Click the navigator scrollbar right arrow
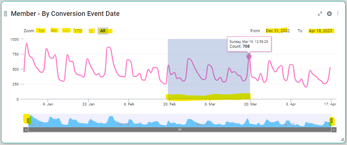Image resolution: width=347 pixels, height=145 pixels. [334, 130]
